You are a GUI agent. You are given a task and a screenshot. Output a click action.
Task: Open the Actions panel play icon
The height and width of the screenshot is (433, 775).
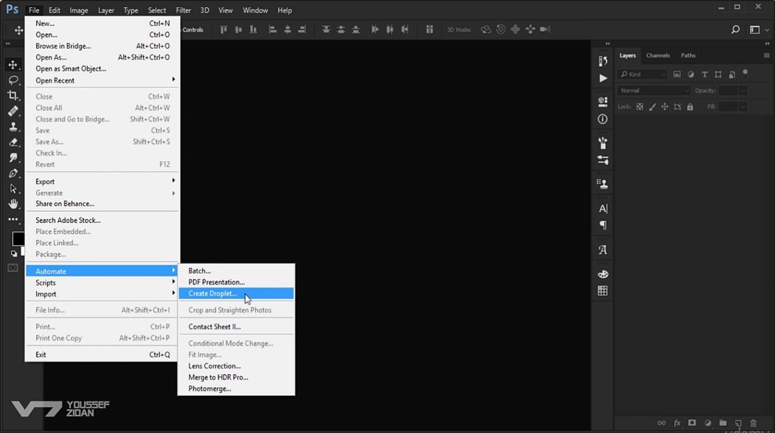pos(603,78)
